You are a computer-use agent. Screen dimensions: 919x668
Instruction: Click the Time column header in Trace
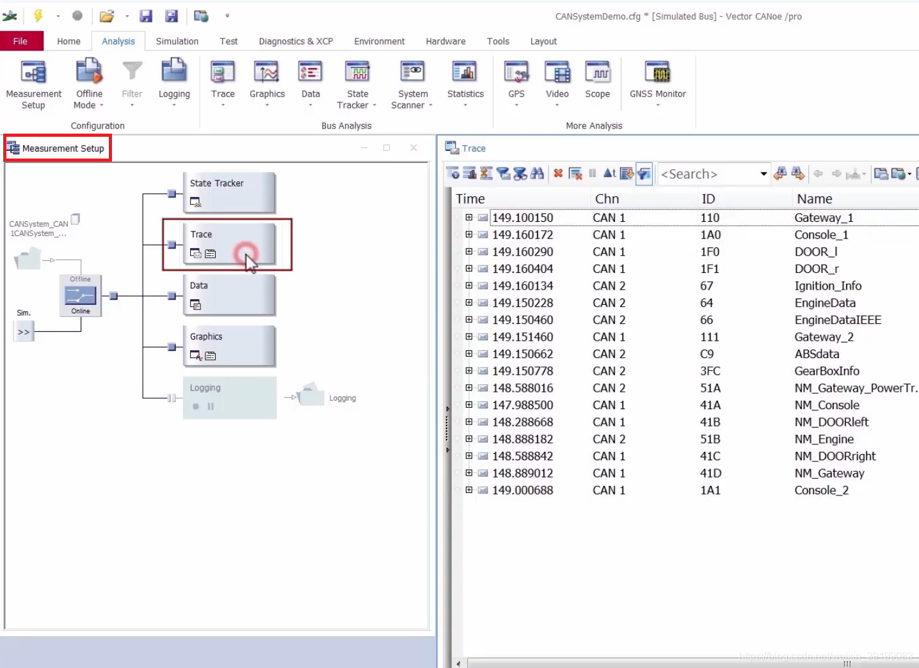coord(521,199)
